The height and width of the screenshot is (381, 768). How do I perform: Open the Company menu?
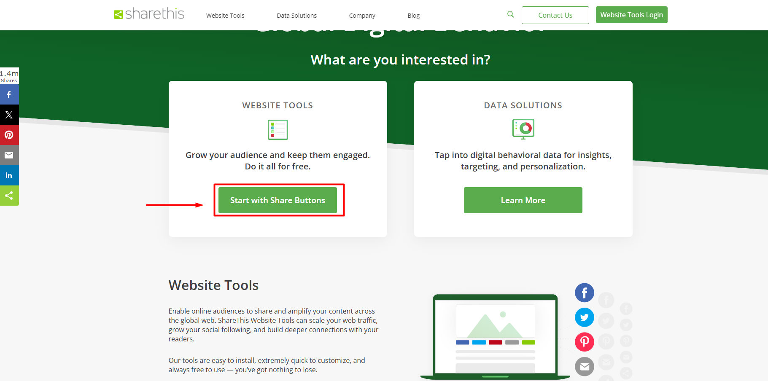click(362, 16)
